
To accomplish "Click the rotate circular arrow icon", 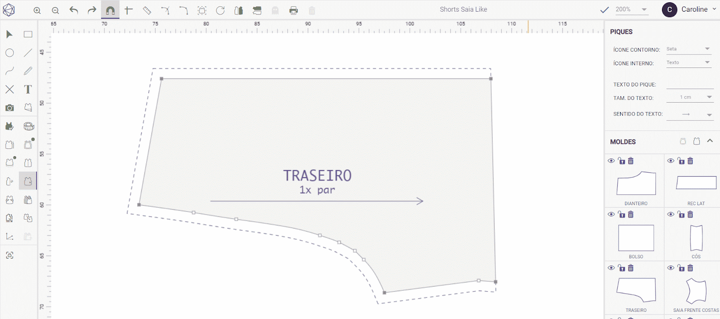I will (220, 10).
